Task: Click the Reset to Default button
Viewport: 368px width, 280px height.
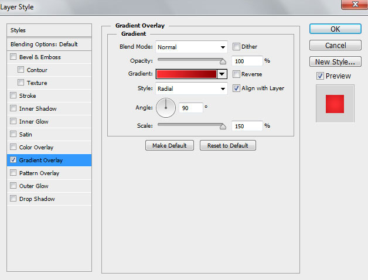Action: (x=227, y=145)
